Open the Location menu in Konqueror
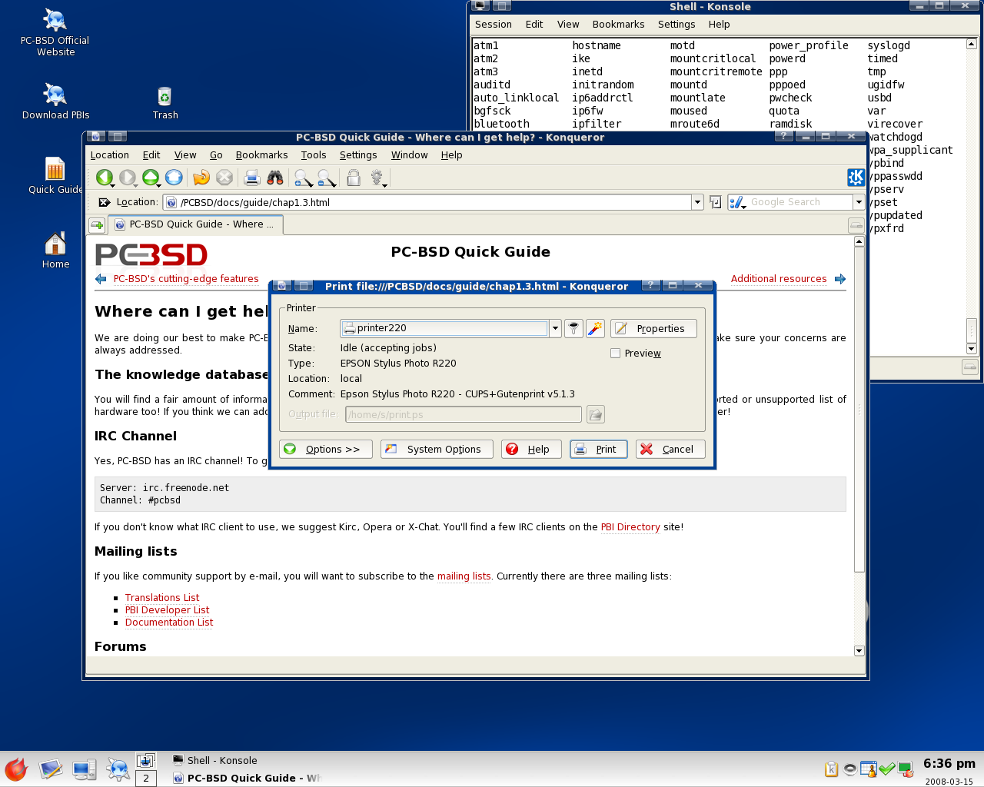The height and width of the screenshot is (787, 984). pos(110,155)
